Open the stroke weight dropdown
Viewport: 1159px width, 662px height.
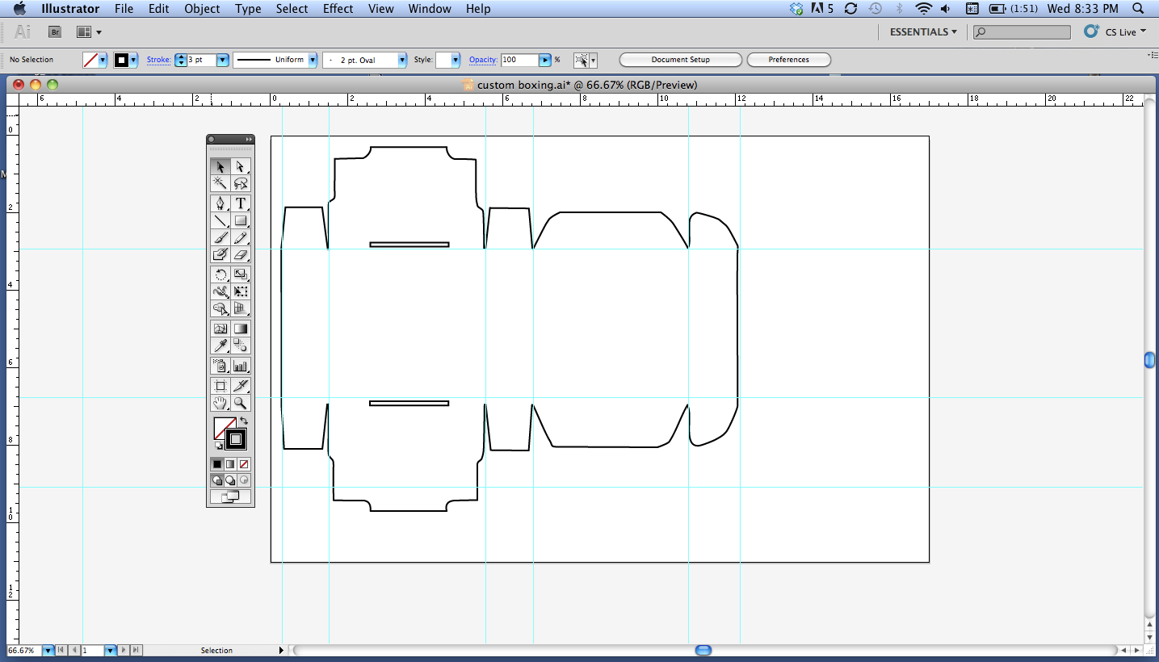pyautogui.click(x=223, y=60)
